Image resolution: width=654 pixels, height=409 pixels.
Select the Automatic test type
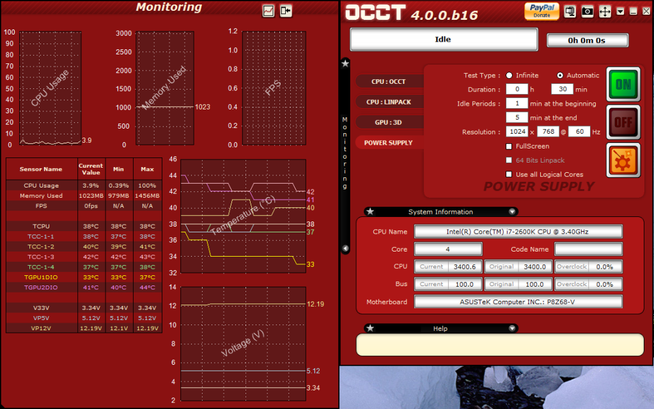pos(560,75)
